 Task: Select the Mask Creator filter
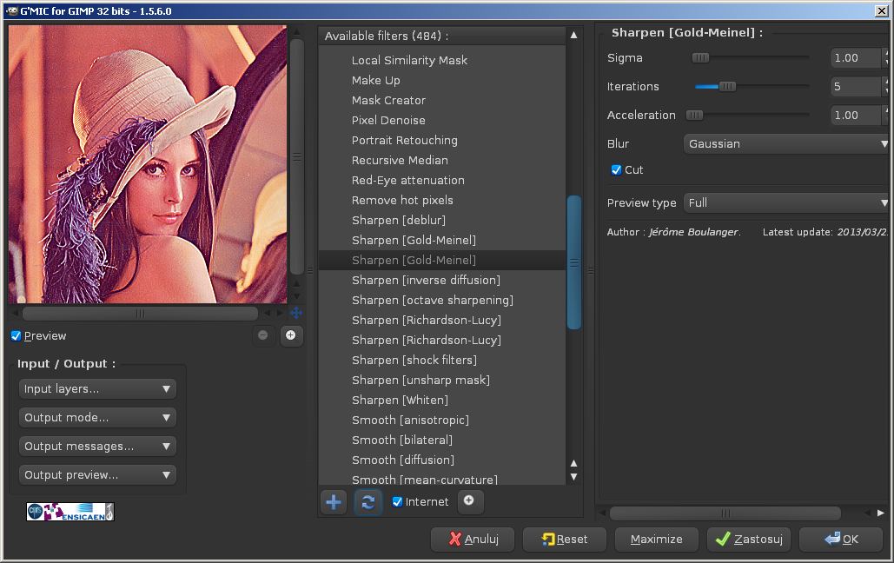pos(388,101)
